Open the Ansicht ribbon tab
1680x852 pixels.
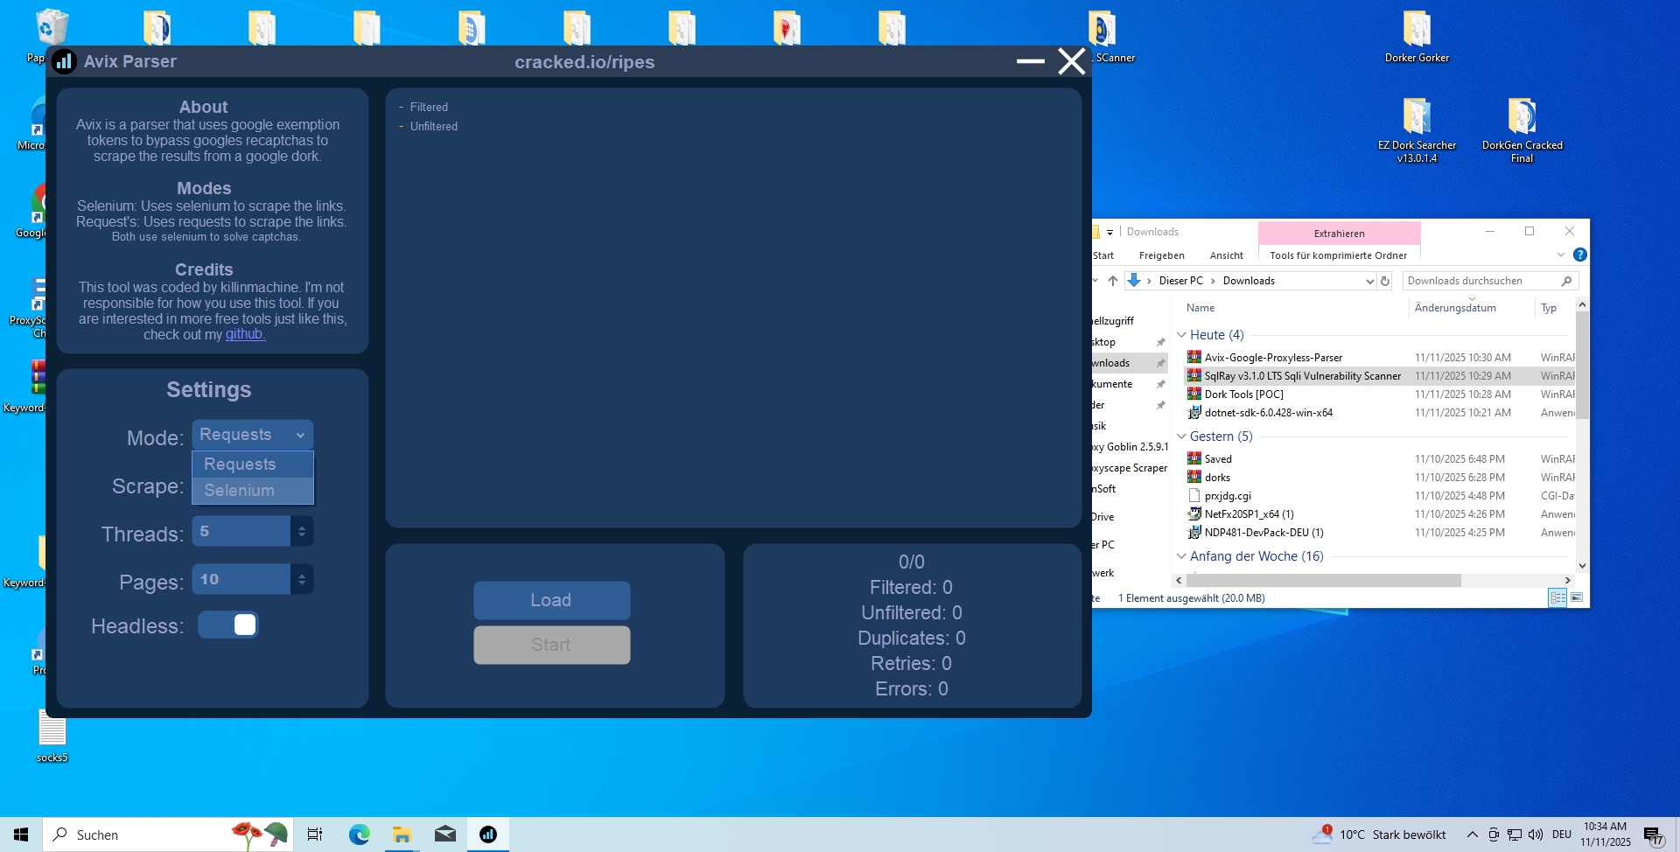1226,255
